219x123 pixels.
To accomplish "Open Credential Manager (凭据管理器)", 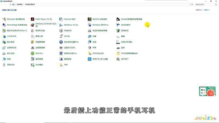I will [x=38, y=42].
